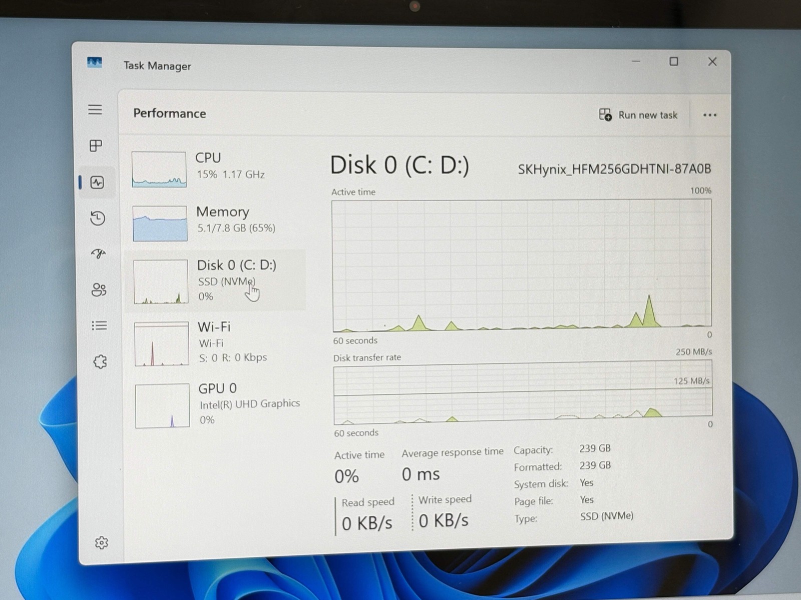
Task: Click the Disk transfer rate graph
Action: coord(523,392)
